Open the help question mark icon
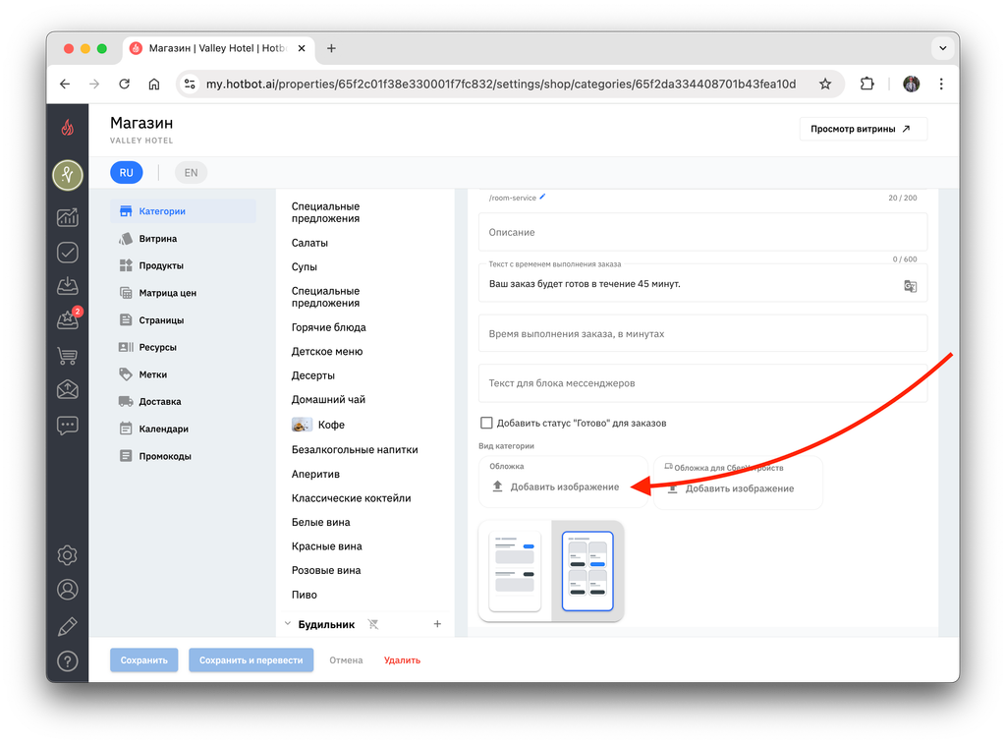 click(68, 661)
